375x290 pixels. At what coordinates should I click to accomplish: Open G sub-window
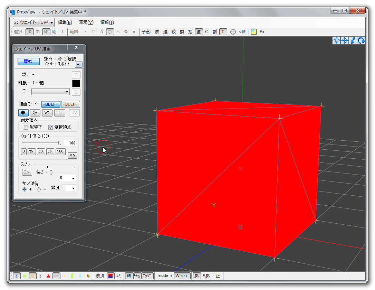coord(207,31)
